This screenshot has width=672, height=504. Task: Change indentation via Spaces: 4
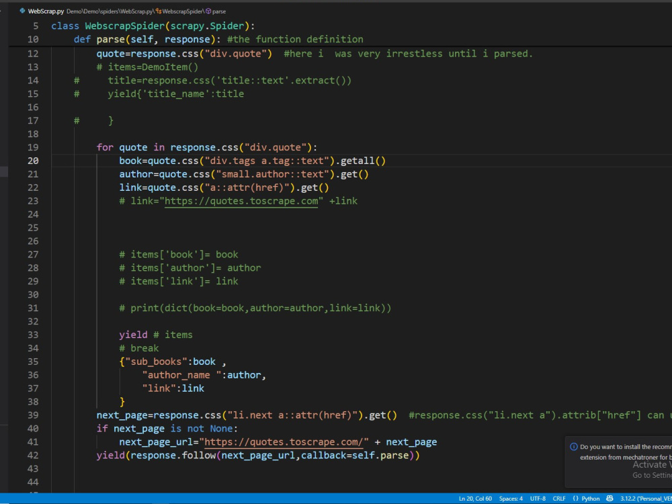511,499
